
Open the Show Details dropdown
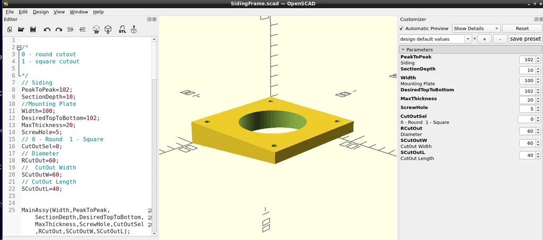point(476,29)
